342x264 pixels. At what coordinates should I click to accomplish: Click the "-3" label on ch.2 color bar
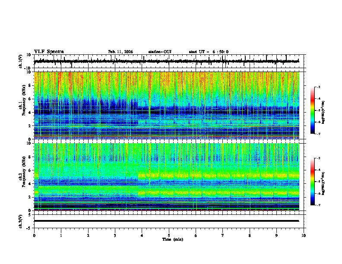tap(318, 158)
